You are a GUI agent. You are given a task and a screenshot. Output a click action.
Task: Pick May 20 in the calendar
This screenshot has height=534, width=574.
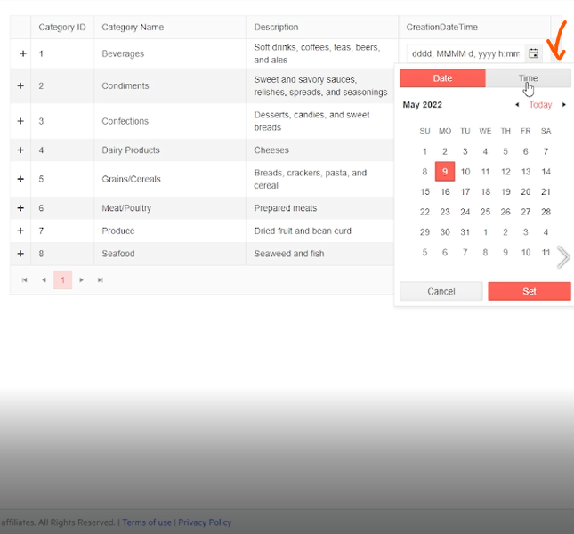(526, 191)
